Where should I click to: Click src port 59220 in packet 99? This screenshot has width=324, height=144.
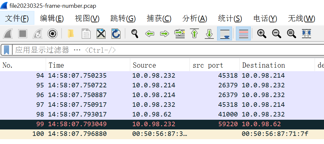click(228, 124)
